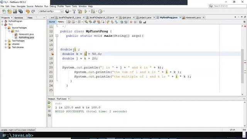Screen dimensions: 247x139
Task: Click the Undo toolbar icon
Action: point(28,11)
